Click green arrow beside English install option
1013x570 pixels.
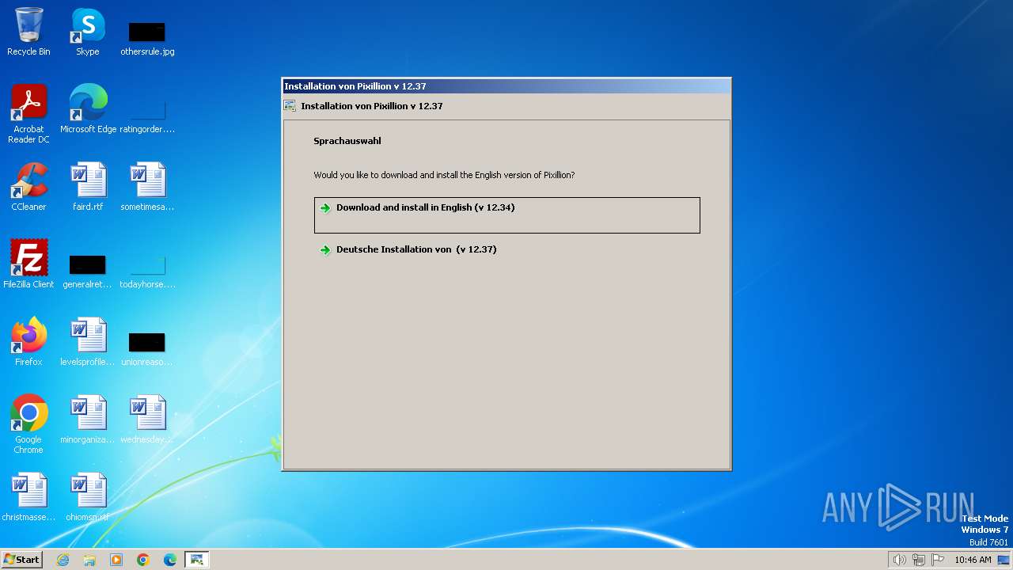pyautogui.click(x=324, y=208)
